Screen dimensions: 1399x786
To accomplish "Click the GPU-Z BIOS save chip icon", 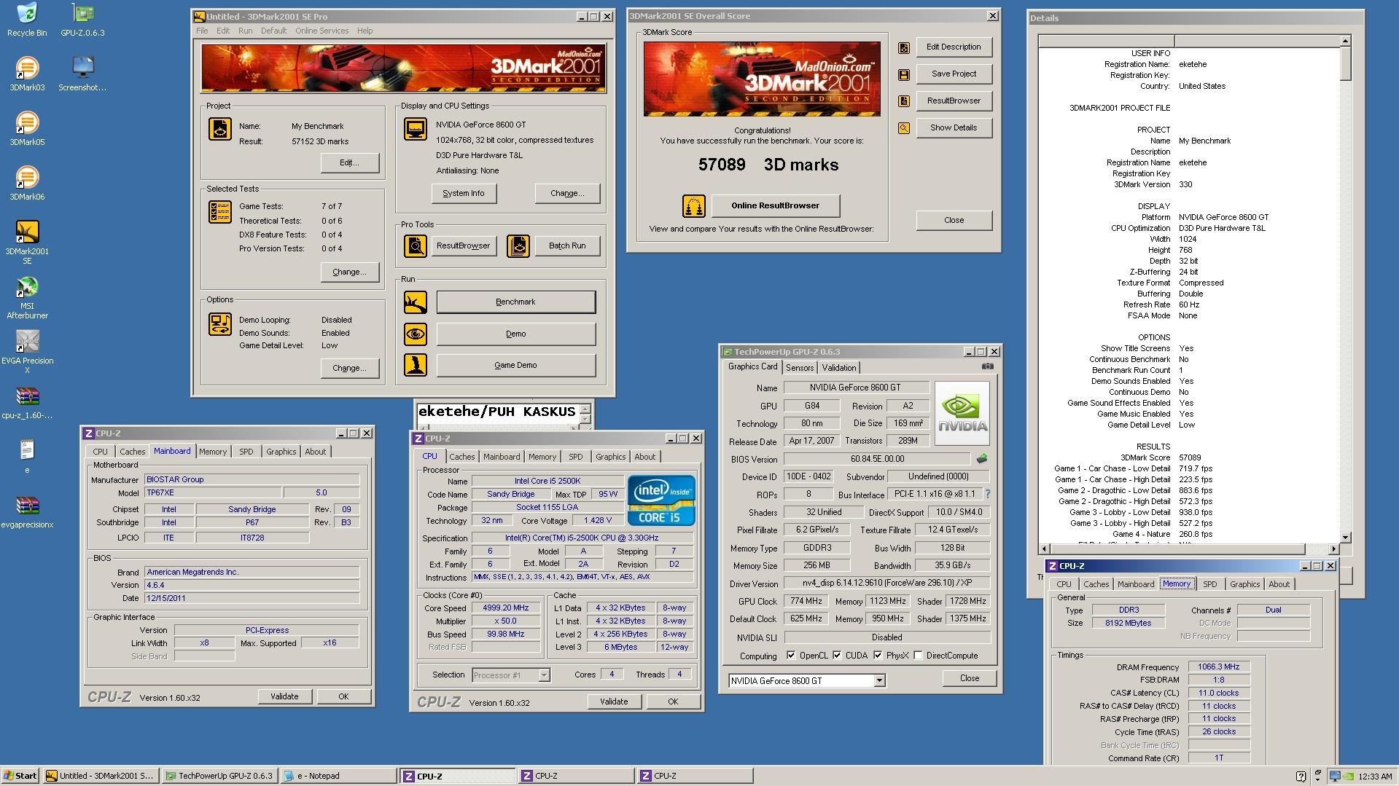I will [982, 459].
